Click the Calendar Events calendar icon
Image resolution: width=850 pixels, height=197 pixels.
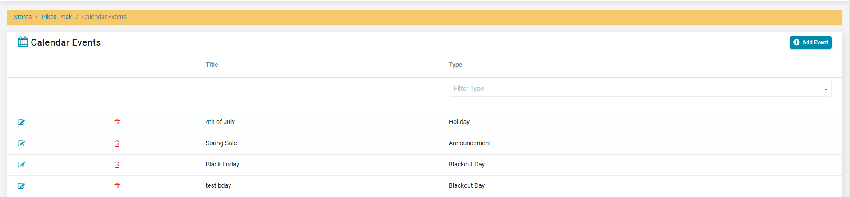[x=23, y=42]
